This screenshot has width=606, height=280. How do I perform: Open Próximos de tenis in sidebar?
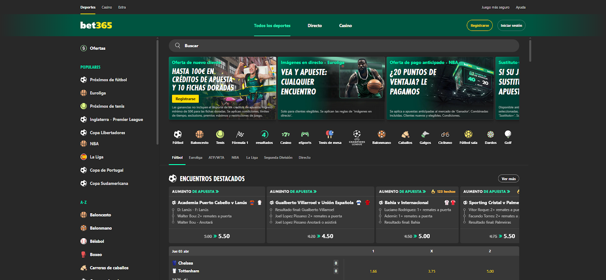point(107,106)
